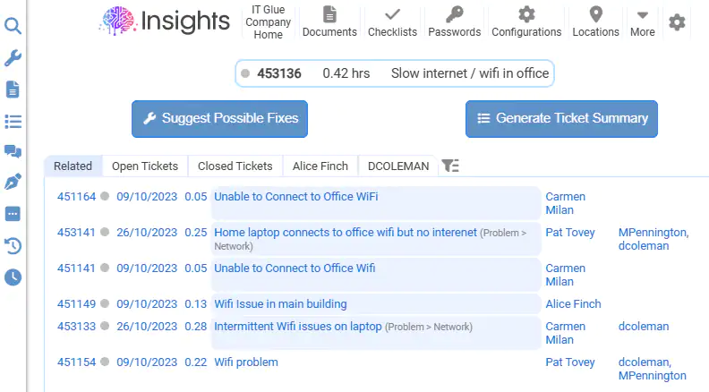
Task: Open the search magnifier in the sidebar
Action: click(13, 26)
